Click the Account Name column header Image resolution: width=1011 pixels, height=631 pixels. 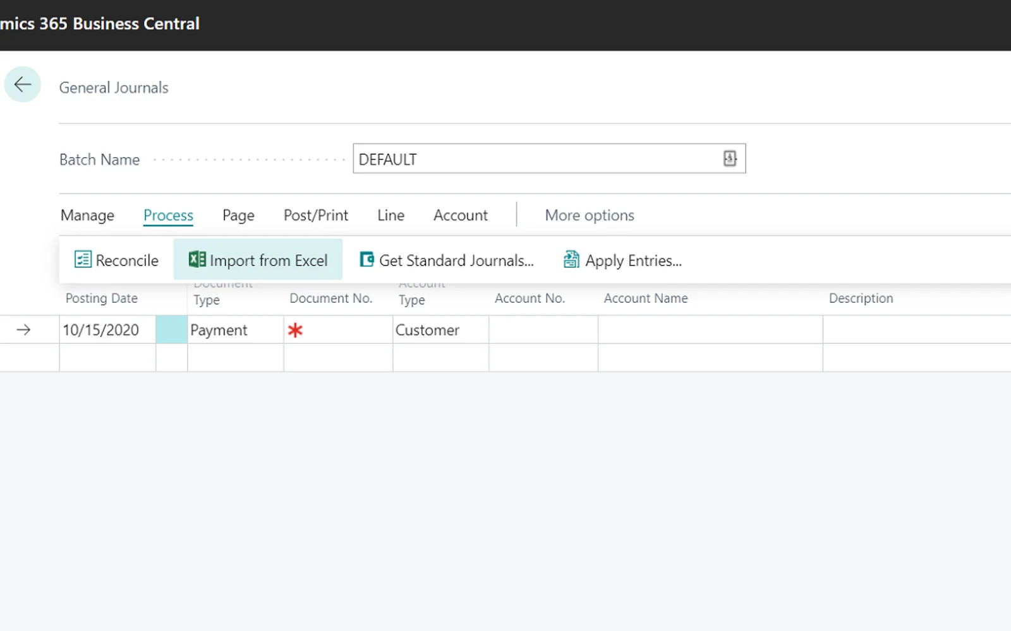pos(646,298)
